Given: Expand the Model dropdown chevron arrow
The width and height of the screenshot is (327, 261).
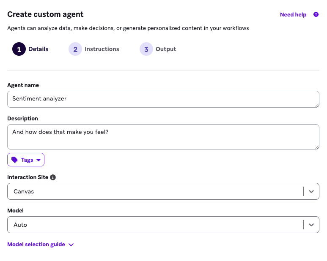Looking at the screenshot, I should [311, 225].
